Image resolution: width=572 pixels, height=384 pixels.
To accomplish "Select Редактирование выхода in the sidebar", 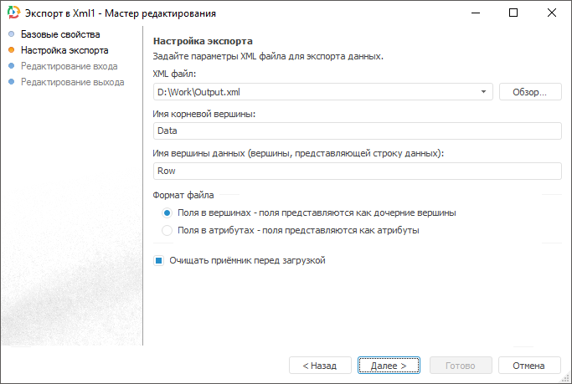I will tap(72, 82).
